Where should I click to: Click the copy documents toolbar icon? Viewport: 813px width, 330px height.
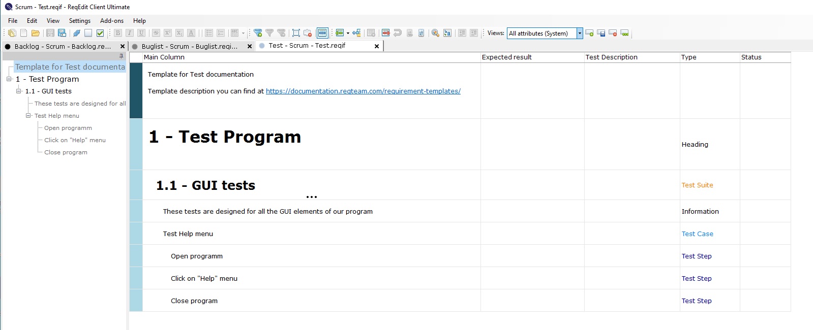[x=12, y=33]
